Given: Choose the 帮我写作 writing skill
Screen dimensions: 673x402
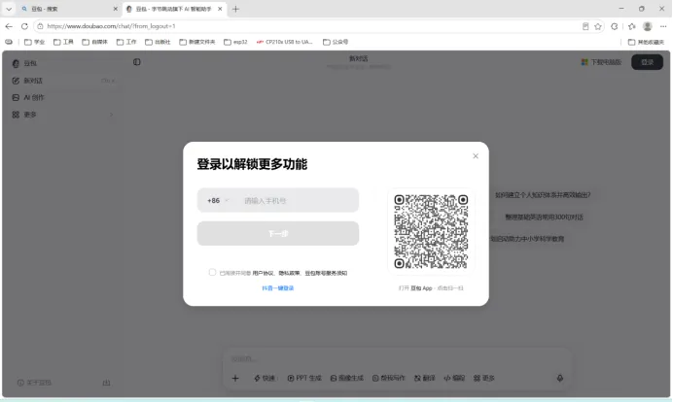Looking at the screenshot, I should coord(389,378).
